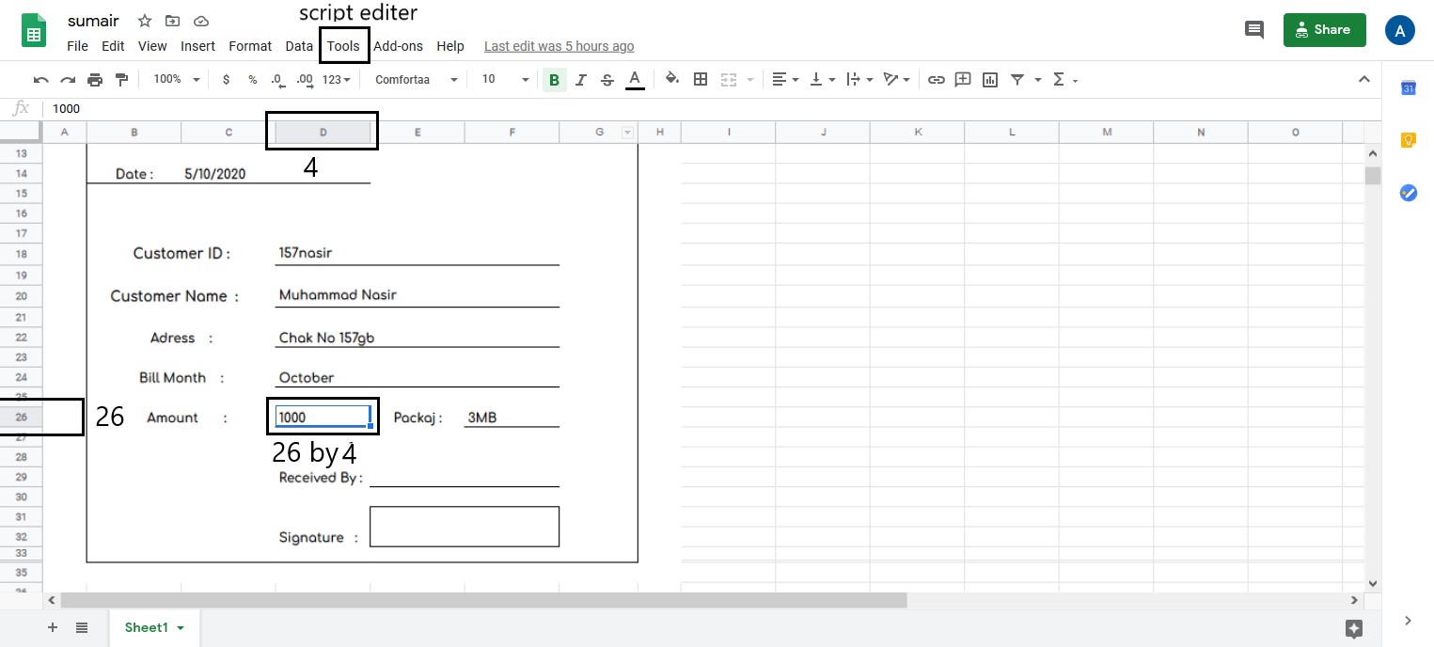
Task: Click the green Share button
Action: (x=1323, y=30)
